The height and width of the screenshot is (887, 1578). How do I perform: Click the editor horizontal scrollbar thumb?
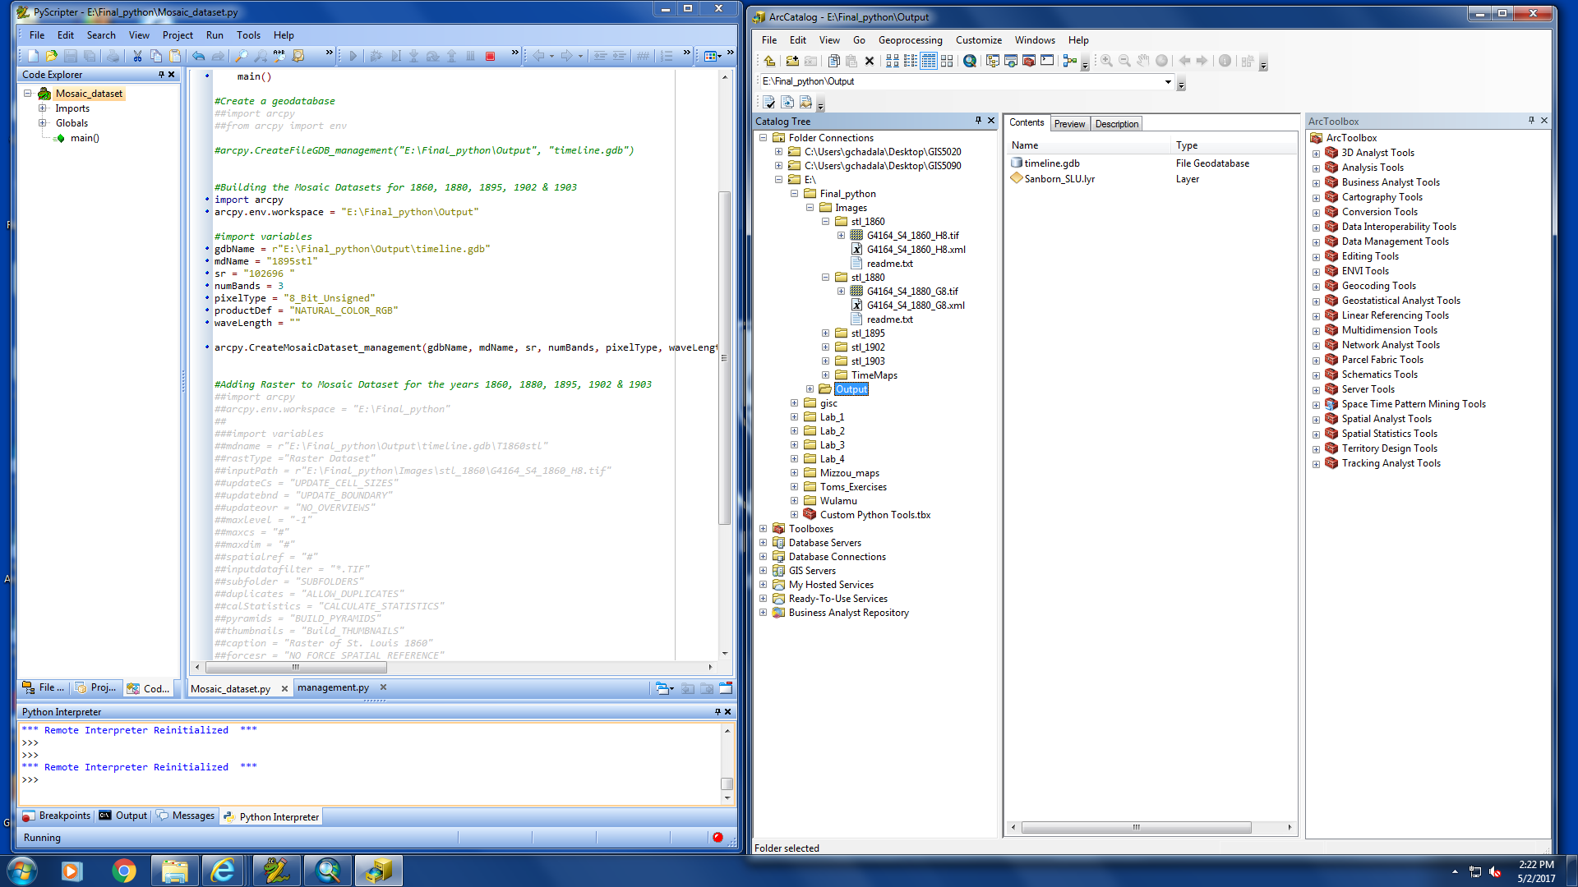click(296, 667)
